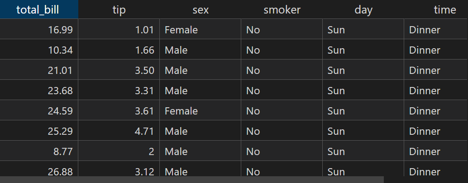Click the tip cell showing 4.71
The image size is (468, 183).
(x=119, y=131)
